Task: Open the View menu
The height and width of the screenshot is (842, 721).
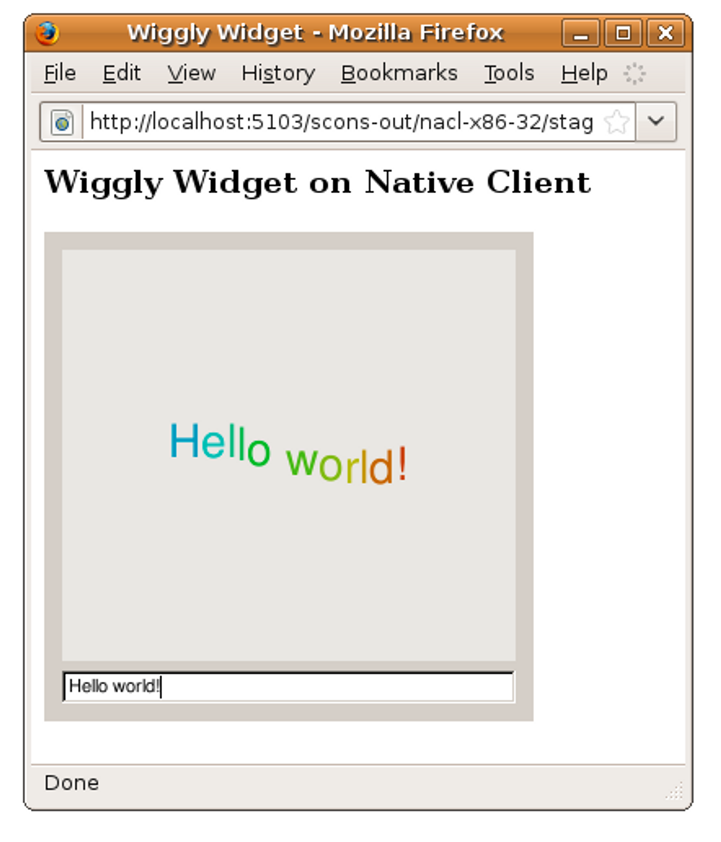Action: point(191,74)
